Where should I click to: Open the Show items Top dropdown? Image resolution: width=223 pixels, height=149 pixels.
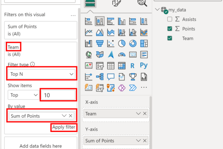(x=24, y=95)
